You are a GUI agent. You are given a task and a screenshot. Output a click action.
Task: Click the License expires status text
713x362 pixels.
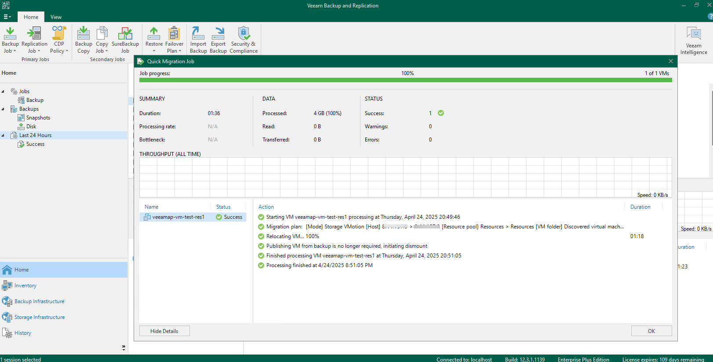coord(663,359)
